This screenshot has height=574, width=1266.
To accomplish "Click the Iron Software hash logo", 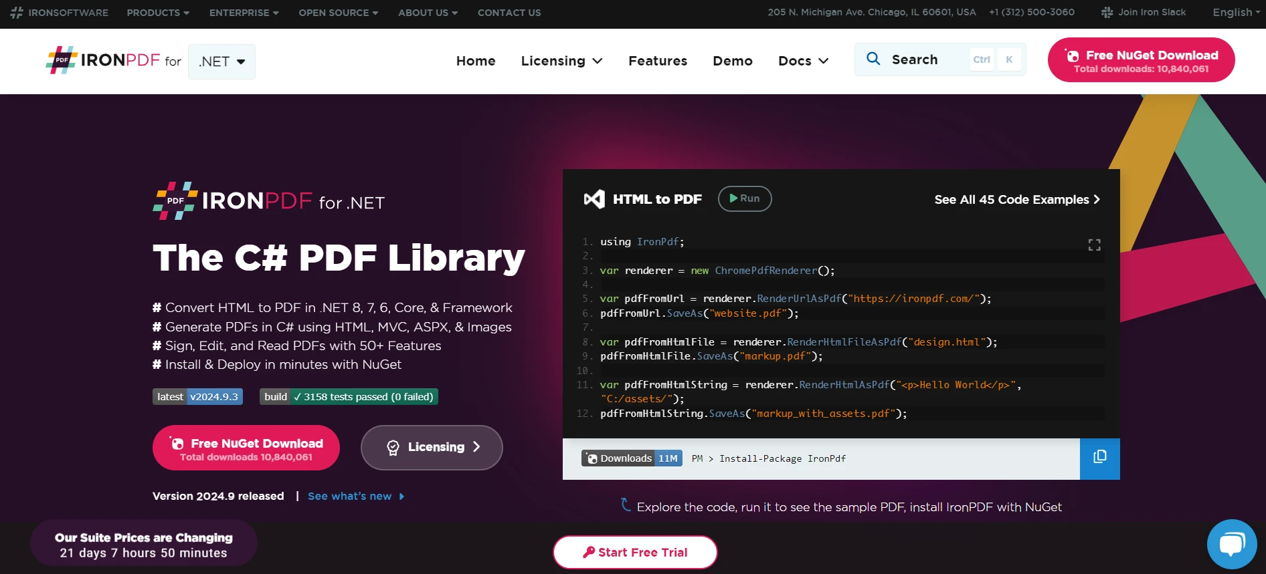I will (17, 13).
